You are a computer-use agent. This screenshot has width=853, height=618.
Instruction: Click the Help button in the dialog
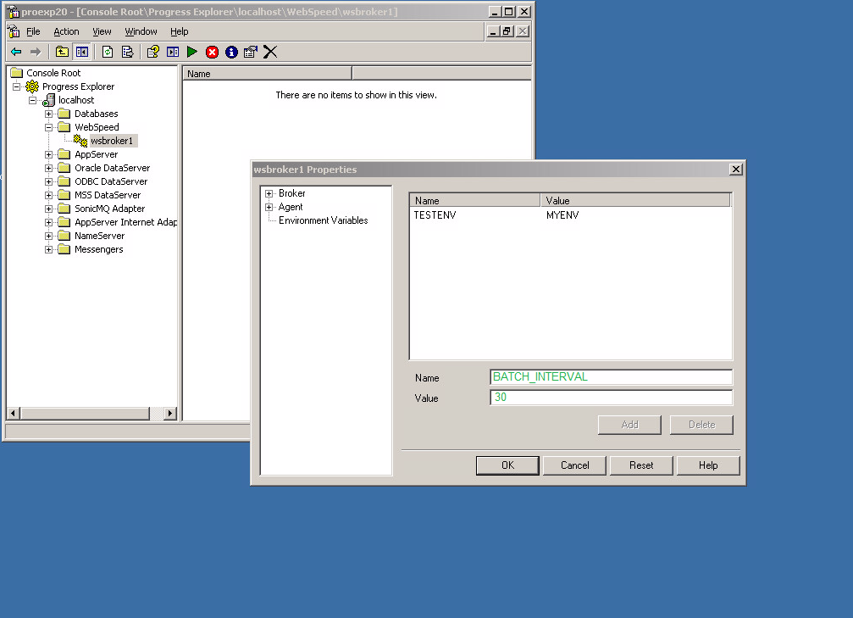tap(708, 465)
